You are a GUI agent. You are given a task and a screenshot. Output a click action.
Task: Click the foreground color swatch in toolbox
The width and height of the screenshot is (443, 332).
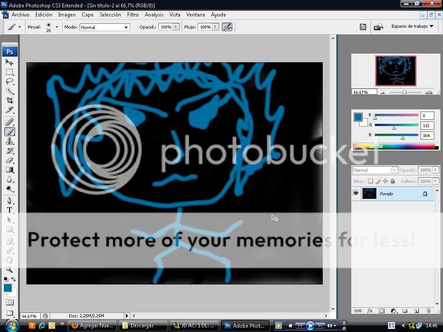[8, 288]
